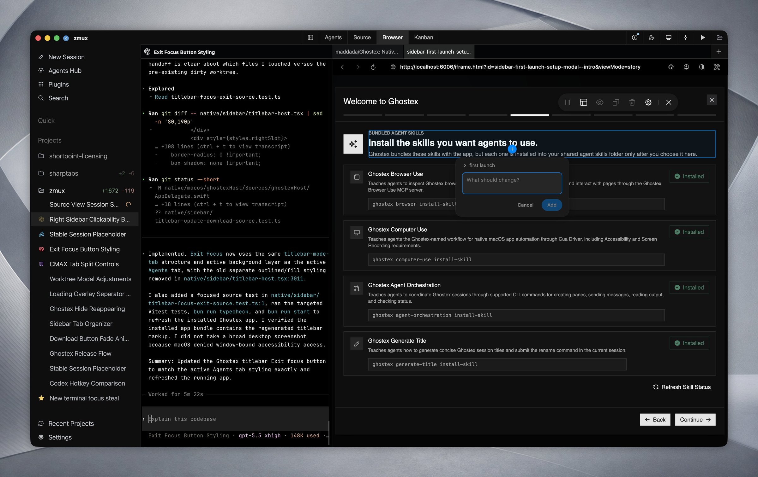Click the globe icon beside the URL
This screenshot has height=477, width=758.
393,67
